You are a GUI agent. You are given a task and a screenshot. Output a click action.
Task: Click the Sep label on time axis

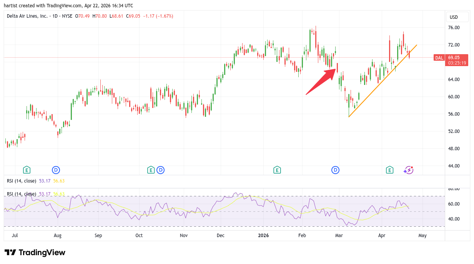tap(98, 235)
